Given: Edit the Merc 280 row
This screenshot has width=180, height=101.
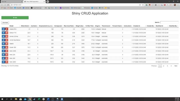Looking at the screenshot, I should [x=3, y=58].
